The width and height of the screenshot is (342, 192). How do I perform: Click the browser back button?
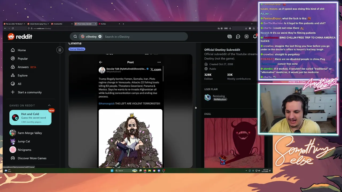(x=5, y=28)
